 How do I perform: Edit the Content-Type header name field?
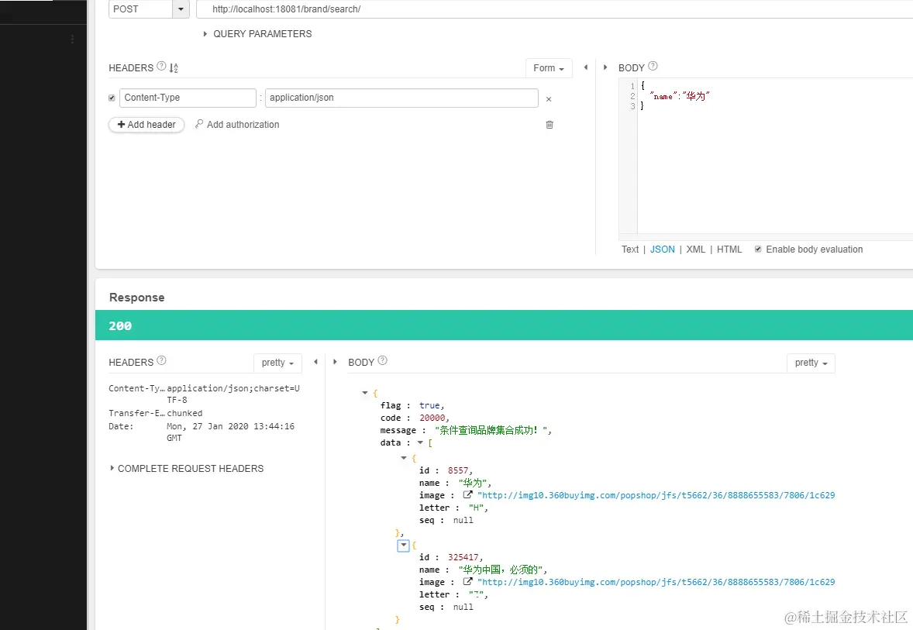[188, 98]
